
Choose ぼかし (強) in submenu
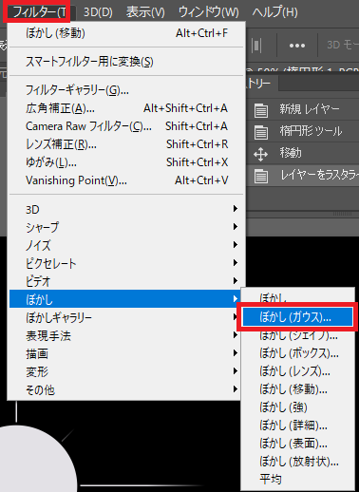pos(297,407)
